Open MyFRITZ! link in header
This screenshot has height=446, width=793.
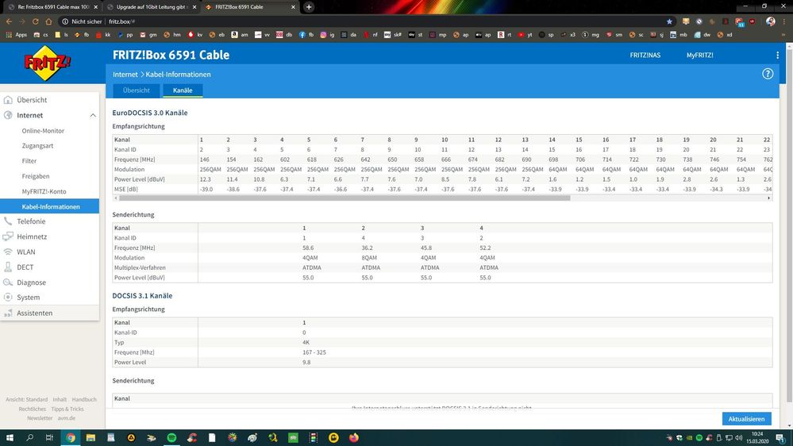(700, 55)
